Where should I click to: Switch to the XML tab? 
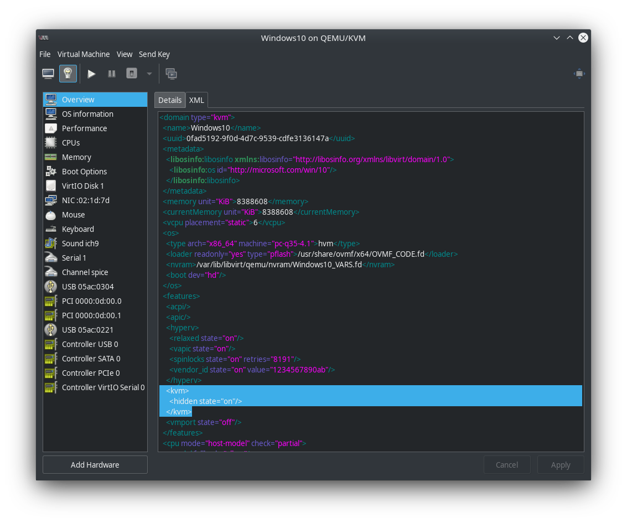pos(196,100)
